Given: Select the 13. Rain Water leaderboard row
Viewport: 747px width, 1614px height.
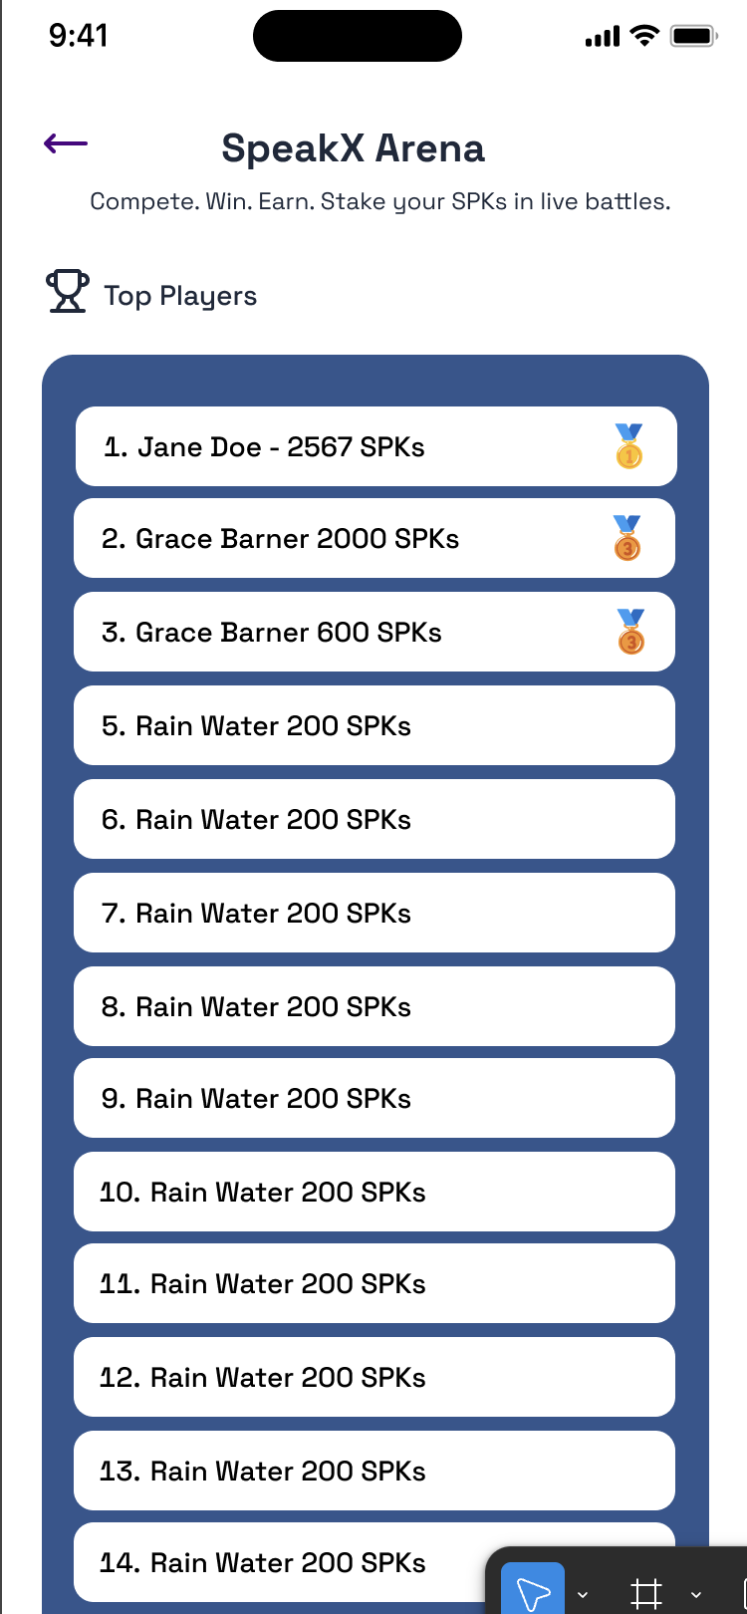Looking at the screenshot, I should point(373,1472).
